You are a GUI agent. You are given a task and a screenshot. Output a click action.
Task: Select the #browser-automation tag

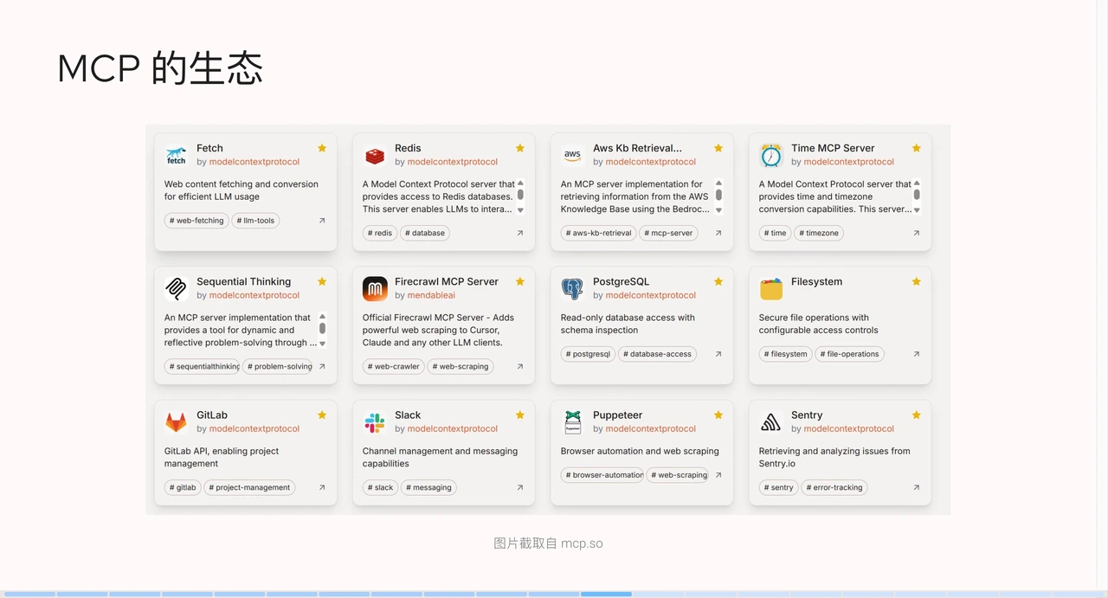point(603,475)
